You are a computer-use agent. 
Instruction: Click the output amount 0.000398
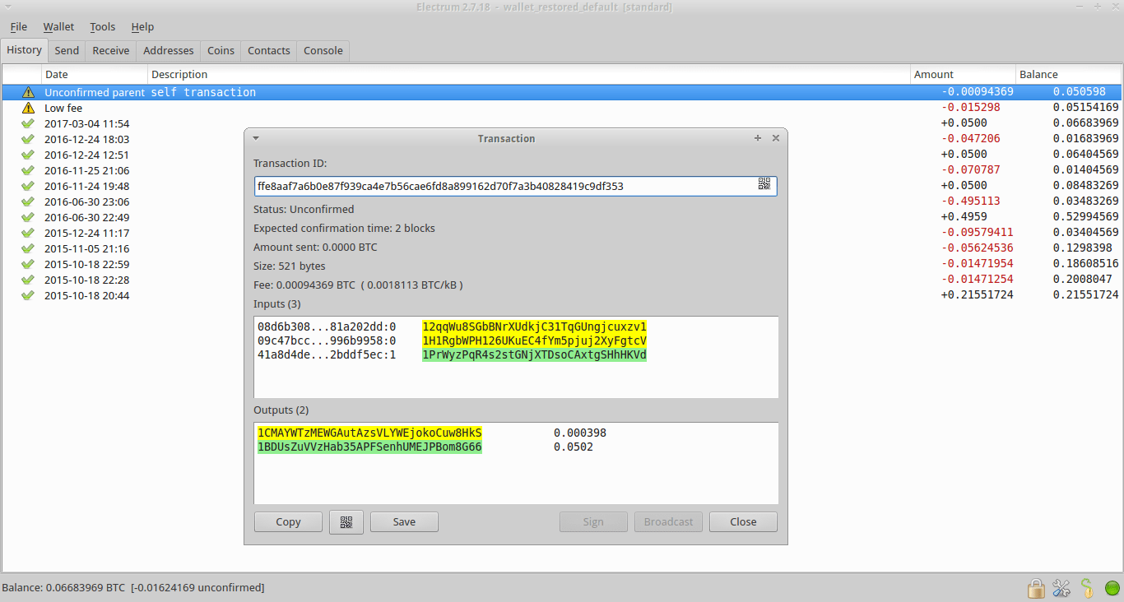tap(580, 433)
